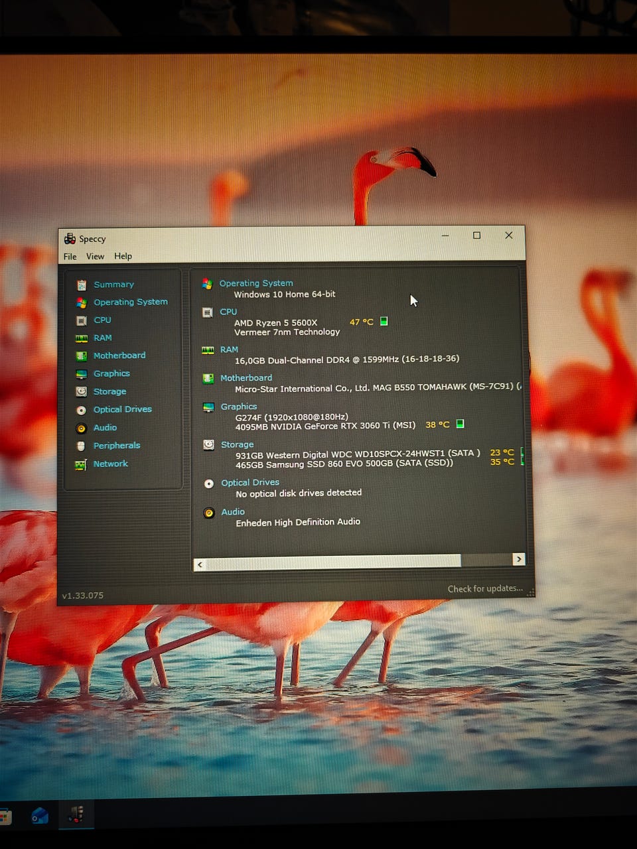Open the Outlook icon in Windows taskbar
This screenshot has height=849, width=637.
[x=39, y=816]
